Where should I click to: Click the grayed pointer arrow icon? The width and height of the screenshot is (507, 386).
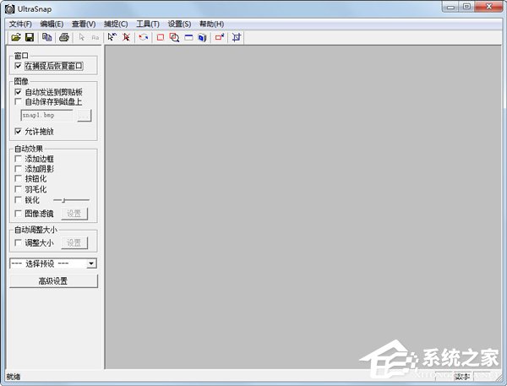pyautogui.click(x=81, y=37)
